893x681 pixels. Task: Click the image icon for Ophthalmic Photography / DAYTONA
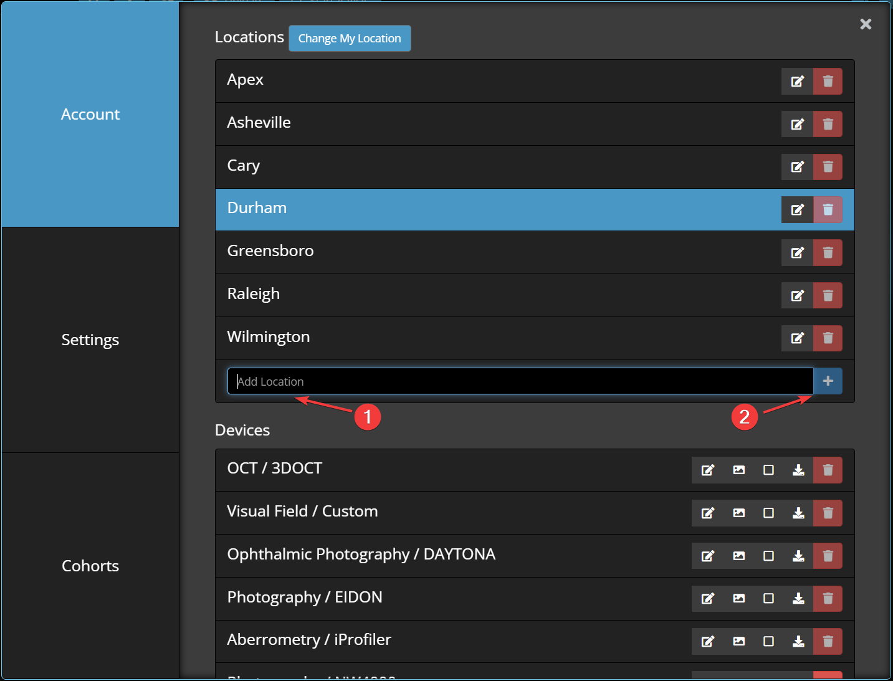point(738,556)
